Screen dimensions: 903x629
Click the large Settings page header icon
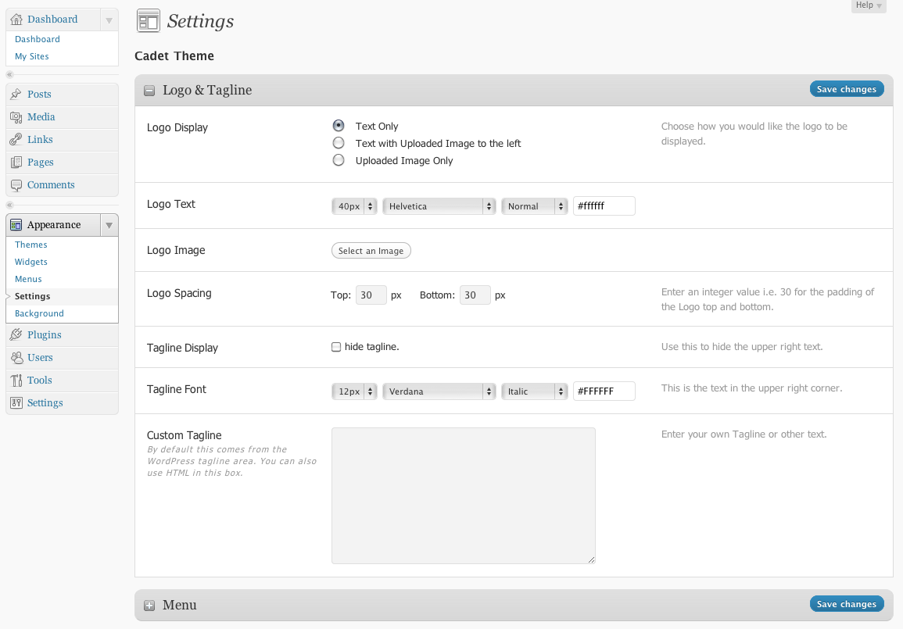[x=148, y=21]
